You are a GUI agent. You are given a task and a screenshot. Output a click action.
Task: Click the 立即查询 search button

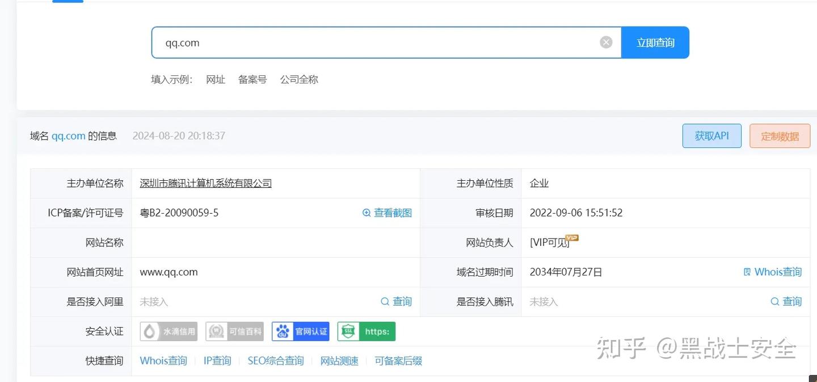click(x=655, y=43)
